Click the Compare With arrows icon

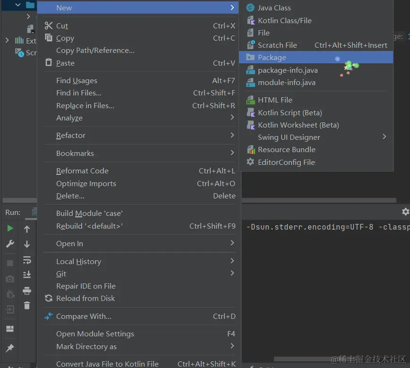pyautogui.click(x=49, y=316)
